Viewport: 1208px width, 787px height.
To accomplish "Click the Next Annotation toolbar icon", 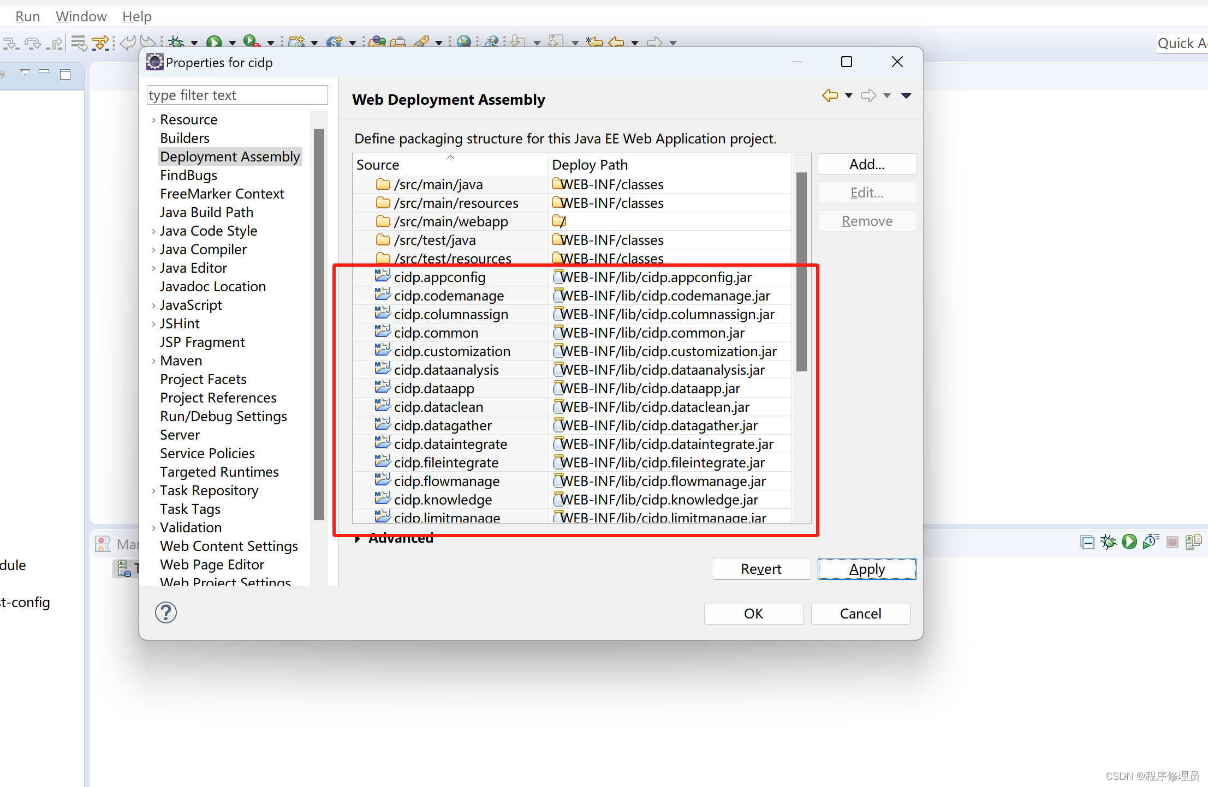I will click(x=518, y=42).
